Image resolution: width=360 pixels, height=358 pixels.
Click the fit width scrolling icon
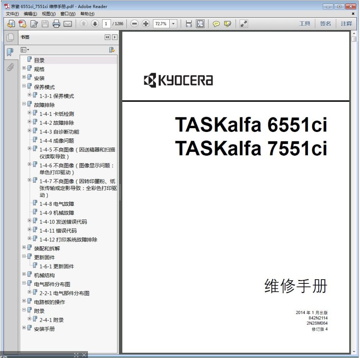pyautogui.click(x=189, y=24)
